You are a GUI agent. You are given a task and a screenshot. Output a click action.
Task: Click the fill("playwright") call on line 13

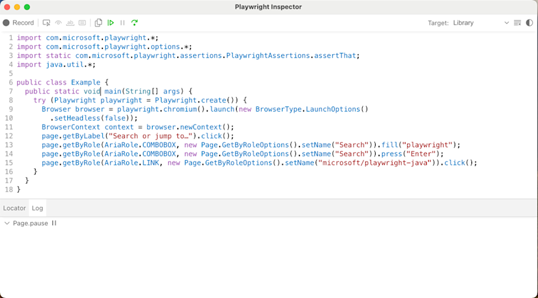[x=419, y=144]
